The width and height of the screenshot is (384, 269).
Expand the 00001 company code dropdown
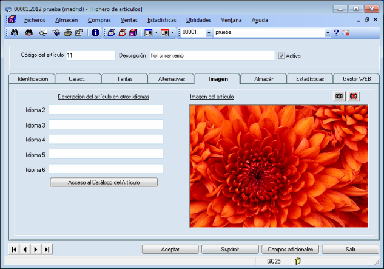(x=209, y=32)
